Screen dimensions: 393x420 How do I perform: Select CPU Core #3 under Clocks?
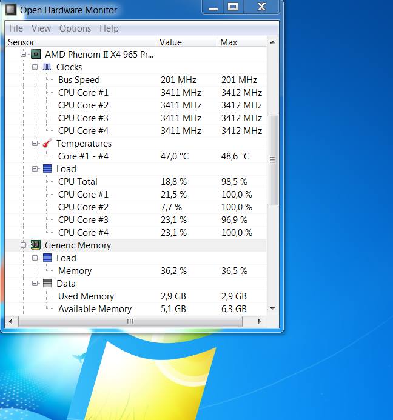click(136, 118)
